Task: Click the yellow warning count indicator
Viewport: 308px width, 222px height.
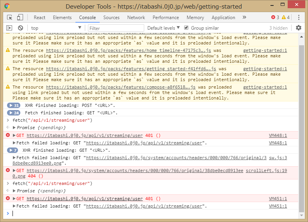Action: (286, 18)
